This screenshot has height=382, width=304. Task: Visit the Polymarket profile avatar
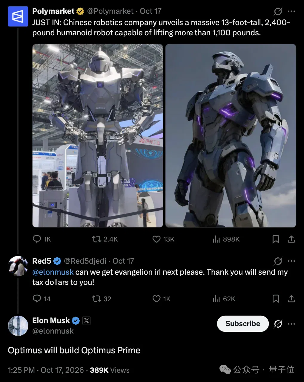coord(18,16)
